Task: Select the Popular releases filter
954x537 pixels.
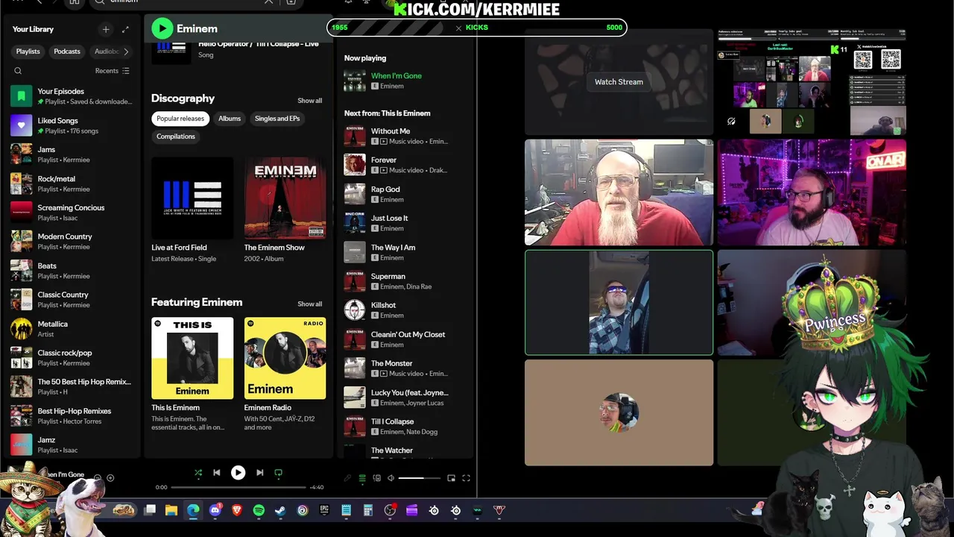Action: (180, 118)
